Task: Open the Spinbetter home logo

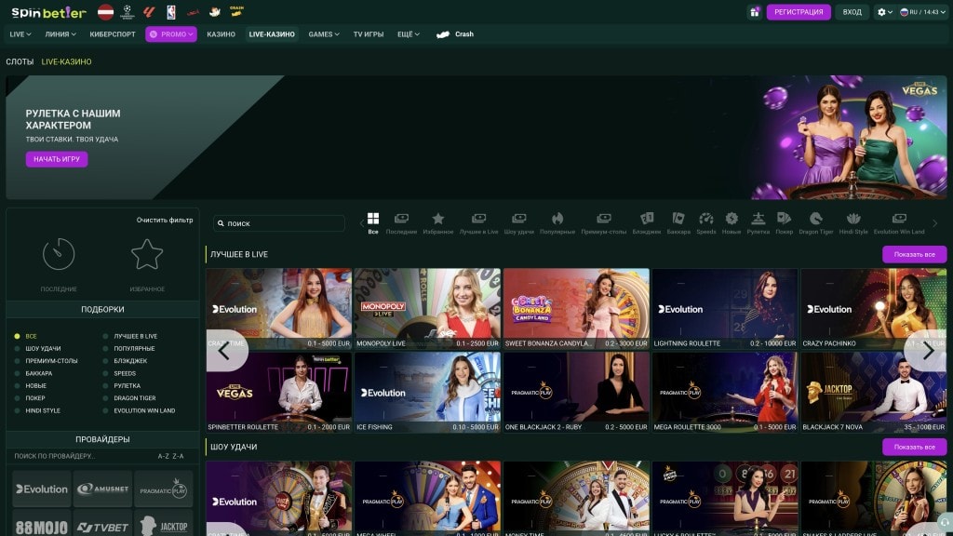Action: pos(48,12)
